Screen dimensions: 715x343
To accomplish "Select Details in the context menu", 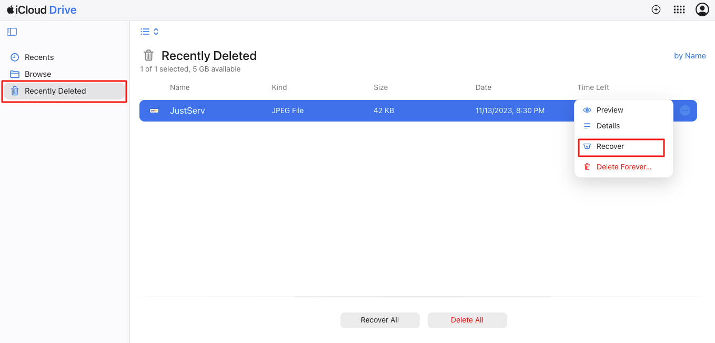I will click(607, 126).
